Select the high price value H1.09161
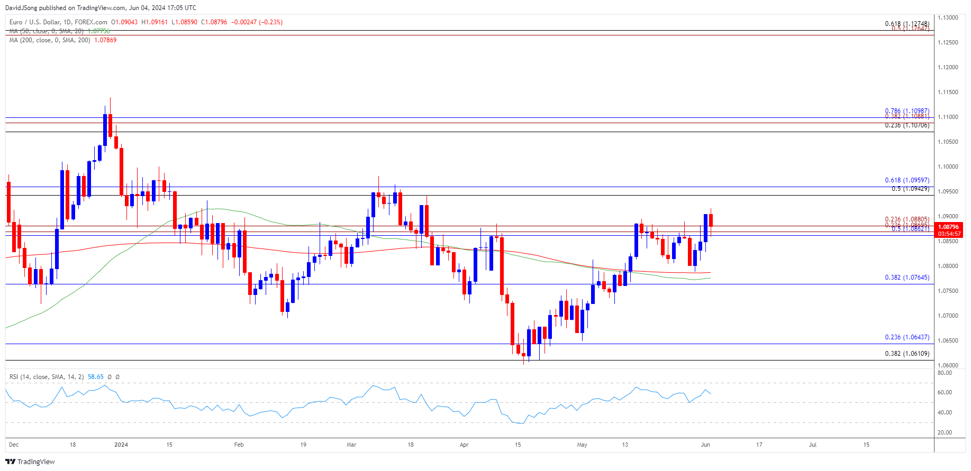The width and height of the screenshot is (971, 471). coord(155,22)
